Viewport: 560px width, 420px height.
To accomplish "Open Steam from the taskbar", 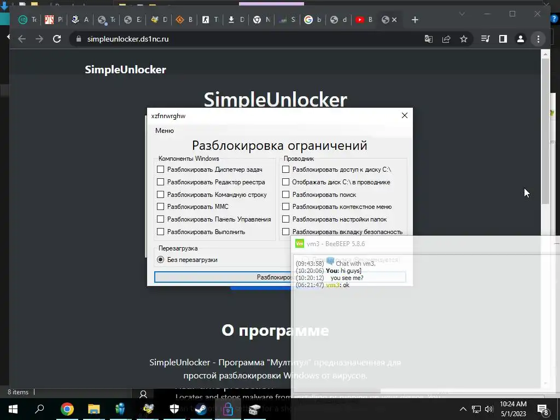I will [x=201, y=409].
